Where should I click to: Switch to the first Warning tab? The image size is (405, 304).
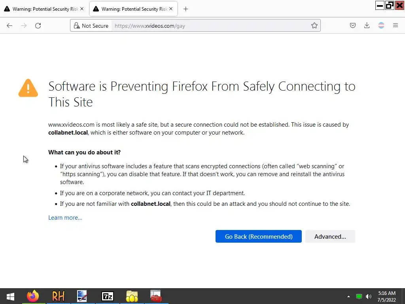pos(44,9)
